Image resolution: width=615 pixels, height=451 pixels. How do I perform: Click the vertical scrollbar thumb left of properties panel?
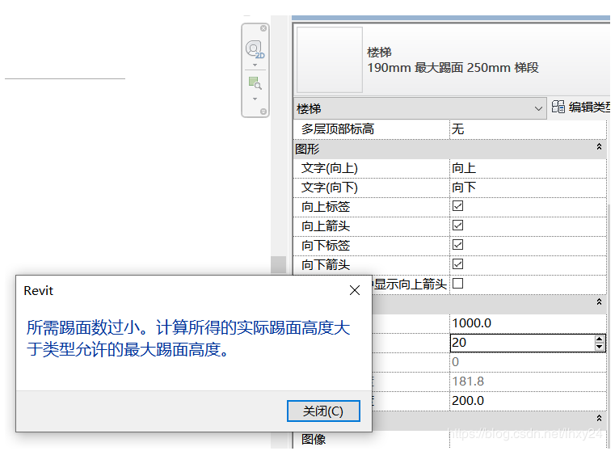(279, 265)
